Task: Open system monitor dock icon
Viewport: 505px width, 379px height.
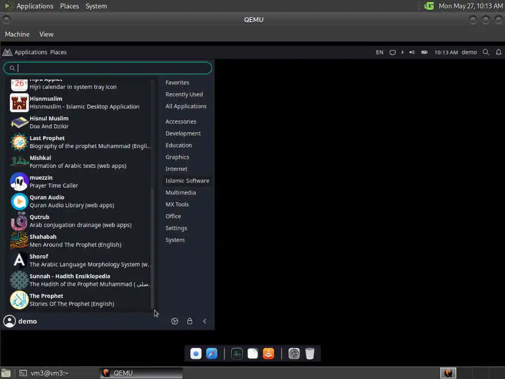Action: click(237, 353)
